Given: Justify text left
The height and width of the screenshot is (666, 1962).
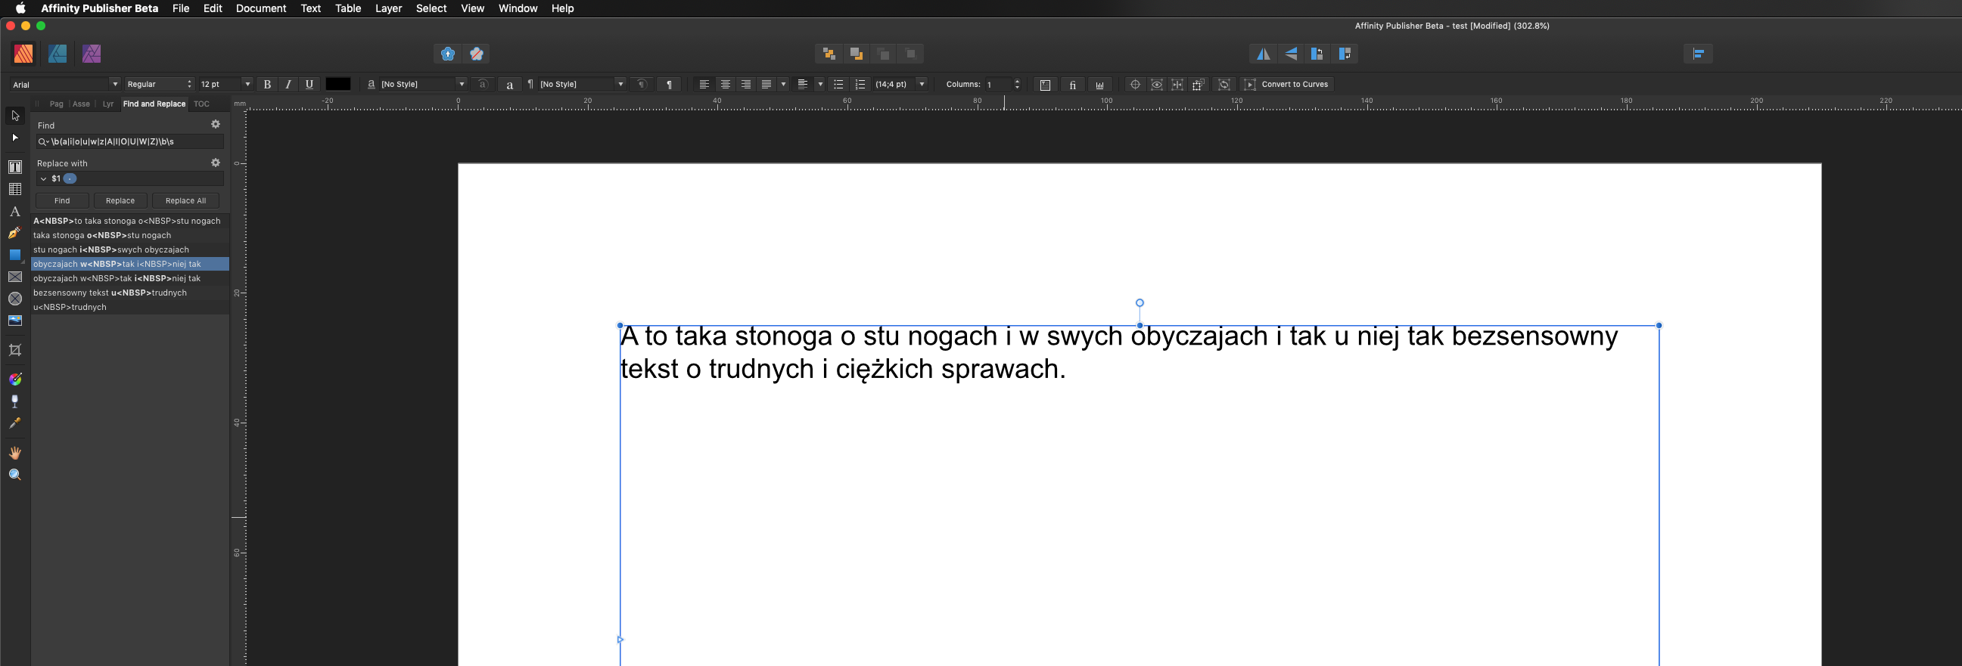Looking at the screenshot, I should coord(766,85).
